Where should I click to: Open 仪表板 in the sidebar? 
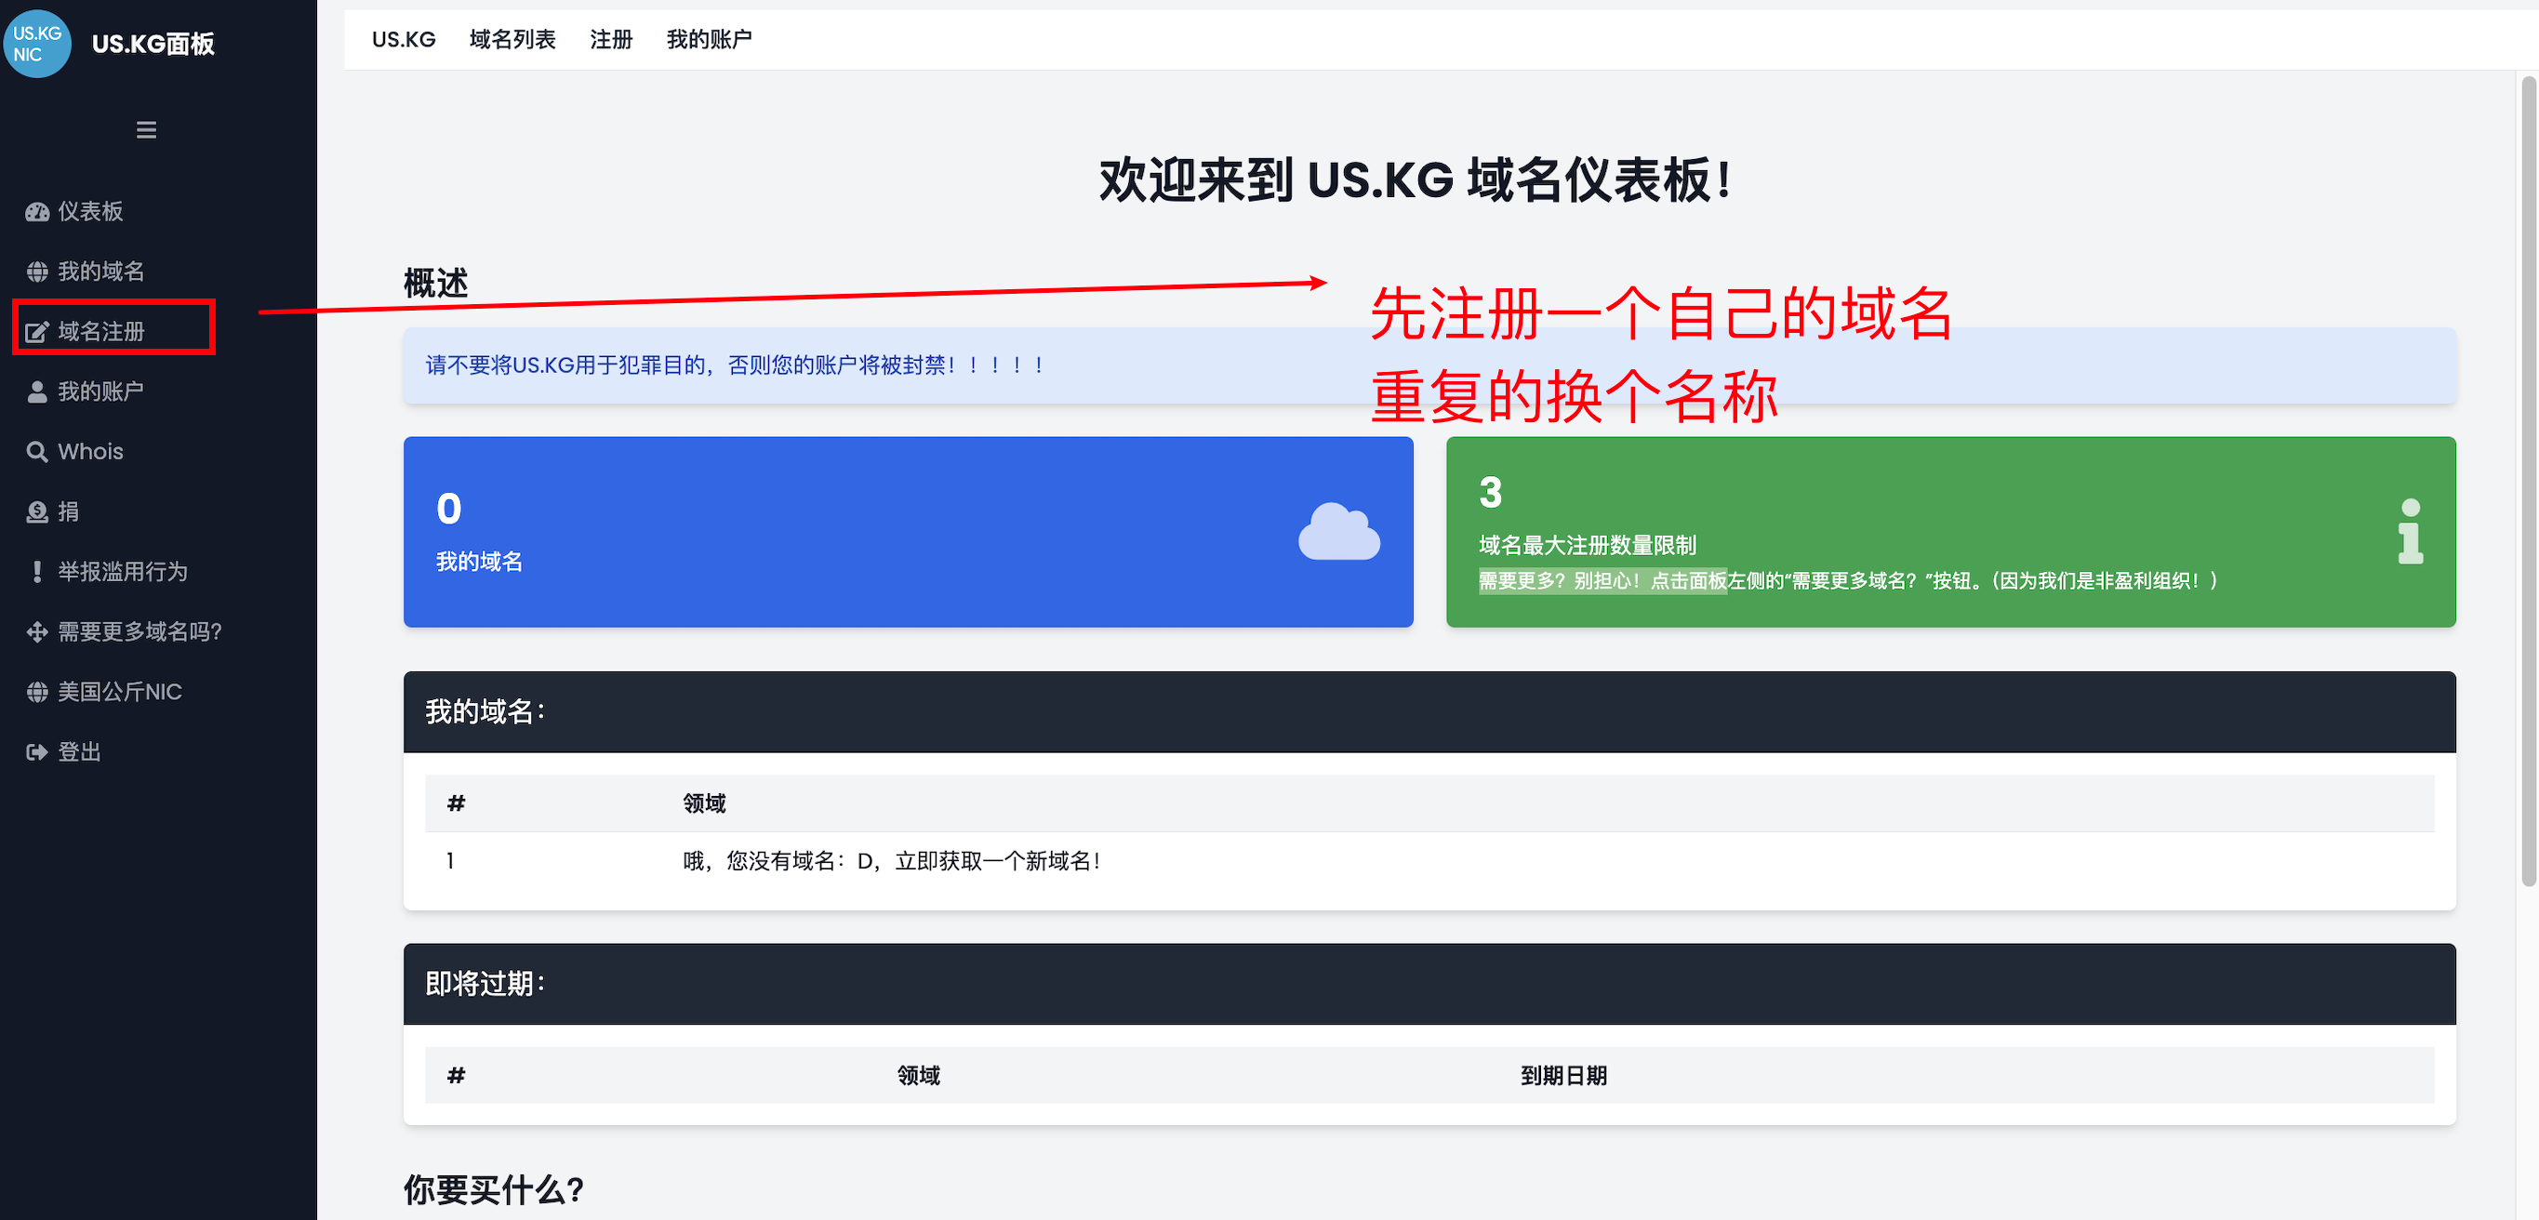[x=91, y=212]
